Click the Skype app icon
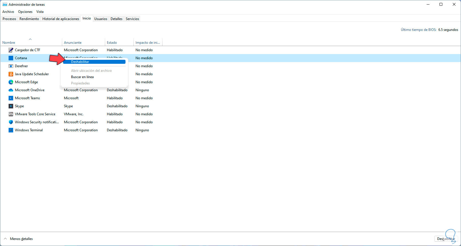Screen dimensions: 461x246 click(x=11, y=106)
